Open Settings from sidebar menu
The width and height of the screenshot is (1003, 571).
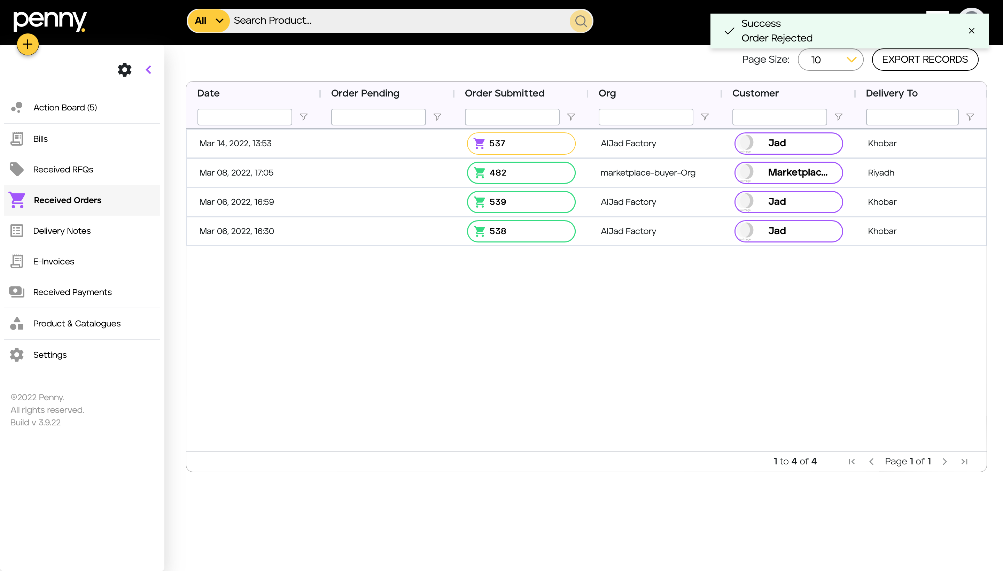click(x=82, y=355)
